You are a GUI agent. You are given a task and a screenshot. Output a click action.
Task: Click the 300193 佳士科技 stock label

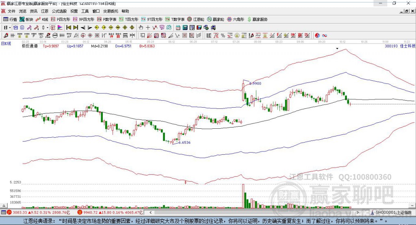click(x=400, y=46)
